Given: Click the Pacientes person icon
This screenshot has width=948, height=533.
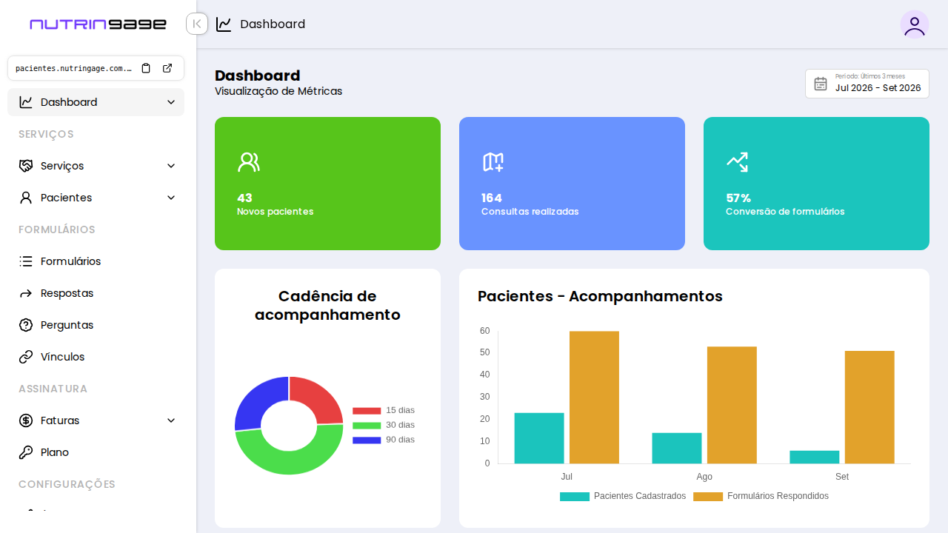Looking at the screenshot, I should (26, 198).
